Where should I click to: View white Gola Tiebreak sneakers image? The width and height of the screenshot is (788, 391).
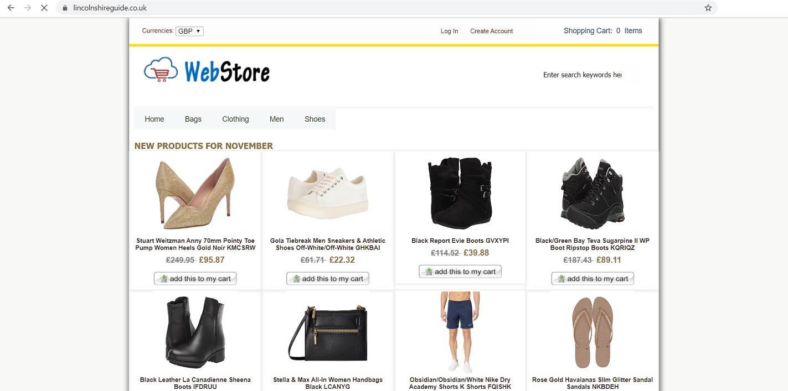[x=328, y=194]
